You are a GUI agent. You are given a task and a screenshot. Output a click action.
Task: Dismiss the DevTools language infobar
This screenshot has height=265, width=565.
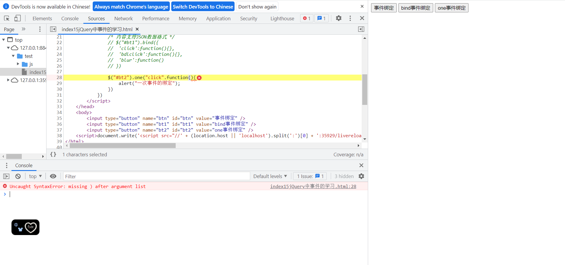[362, 6]
